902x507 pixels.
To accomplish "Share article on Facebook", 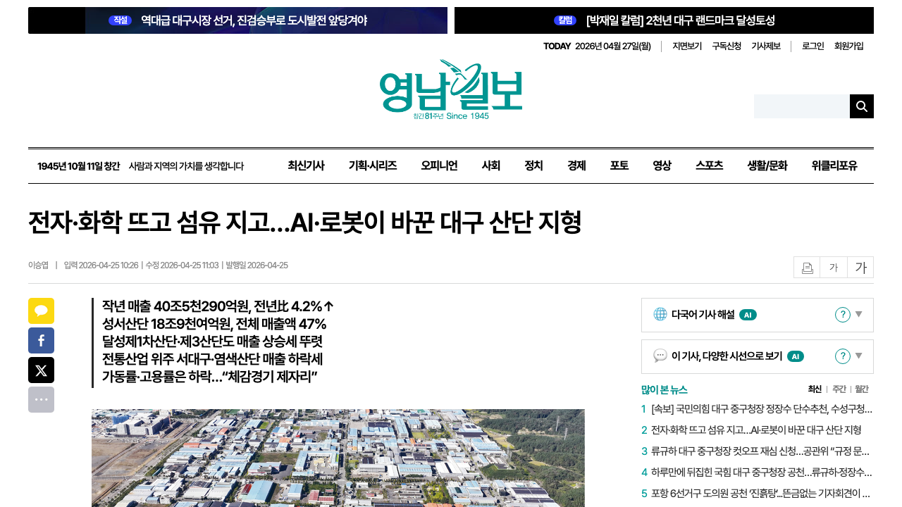I will pos(41,340).
